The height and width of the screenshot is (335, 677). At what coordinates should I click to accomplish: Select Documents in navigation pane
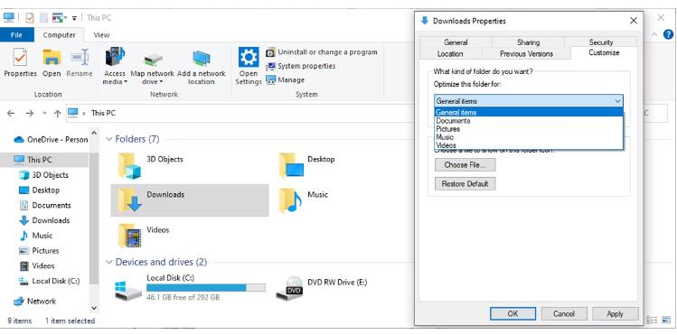(45, 205)
